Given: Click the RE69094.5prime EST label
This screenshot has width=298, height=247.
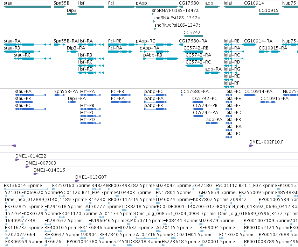Looking at the screenshot, I should (217, 228).
